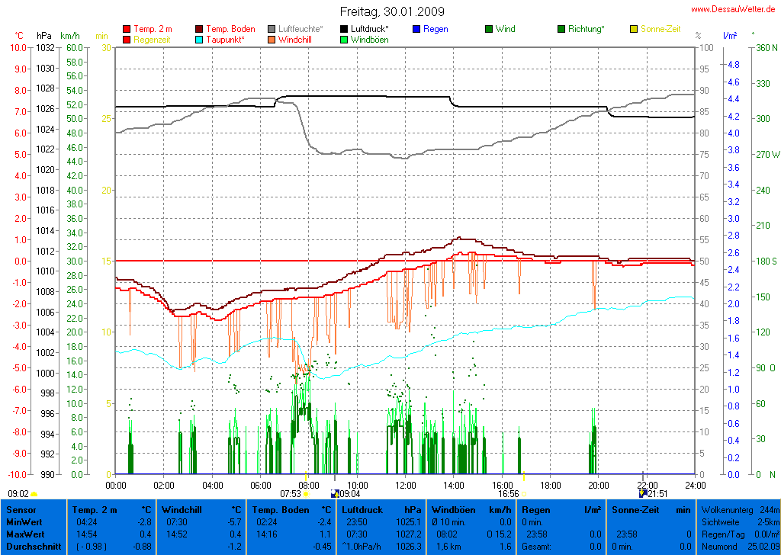781x555 pixels.
Task: Click the gray Luftfeuchte legend square
Action: [272, 29]
